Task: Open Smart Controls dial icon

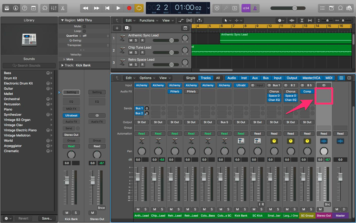Action: pyautogui.click(x=45, y=8)
